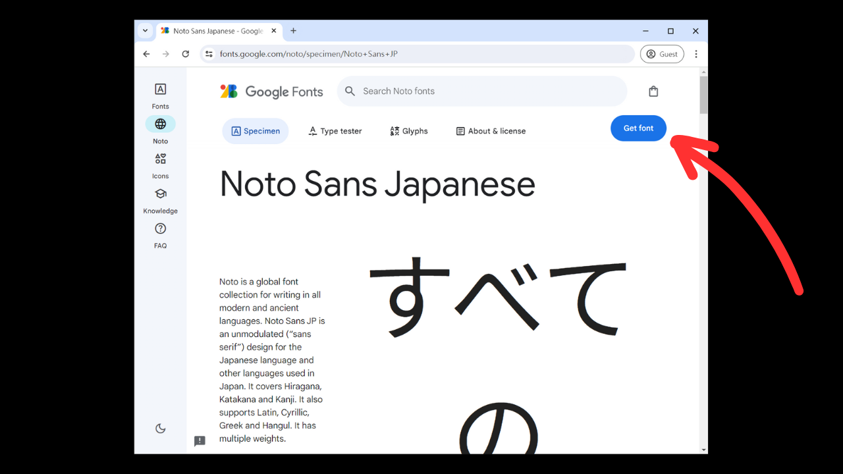Switch to the Glyphs tab
843x474 pixels.
[x=408, y=131]
